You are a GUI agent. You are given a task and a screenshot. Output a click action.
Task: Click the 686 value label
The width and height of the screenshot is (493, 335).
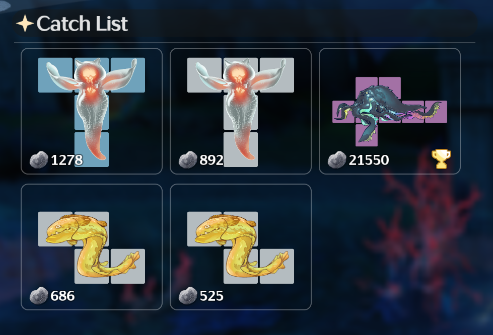coord(62,296)
